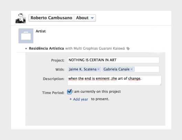Open the About dropdown arrow
Screen dimensions: 182x140
(x=92, y=18)
